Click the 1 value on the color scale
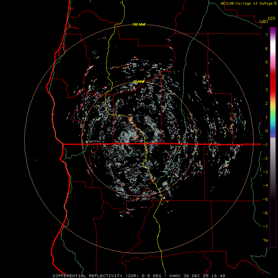This screenshot has width=278, height=278. pos(267,117)
